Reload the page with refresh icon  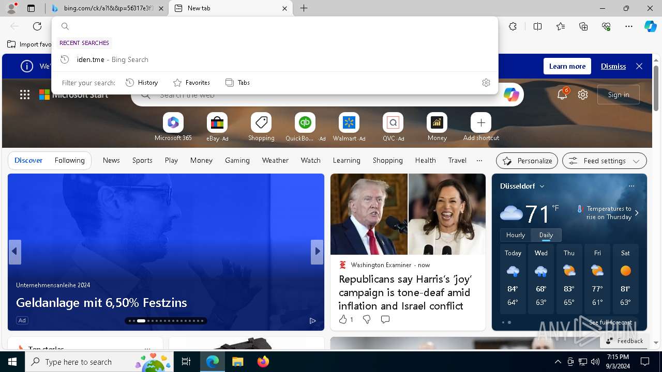37,26
